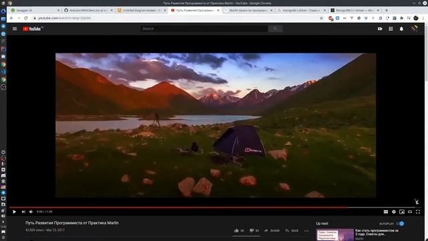428x241 pixels.
Task: Open the YouTube guide hamburger menu
Action: pos(15,29)
